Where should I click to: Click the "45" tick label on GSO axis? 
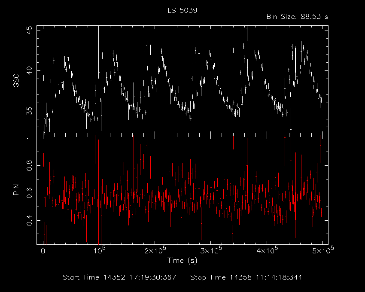tap(30, 30)
